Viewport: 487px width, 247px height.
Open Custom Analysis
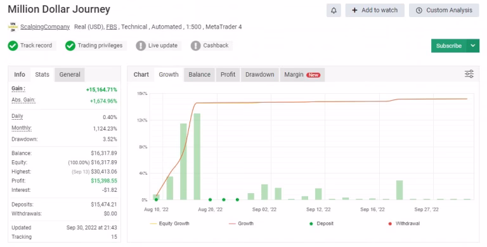tap(444, 10)
